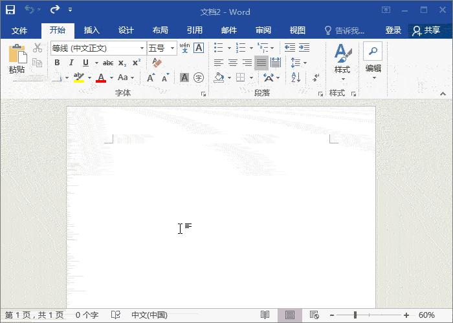Image resolution: width=453 pixels, height=323 pixels.
Task: Click the increase font size icon
Action: click(151, 78)
